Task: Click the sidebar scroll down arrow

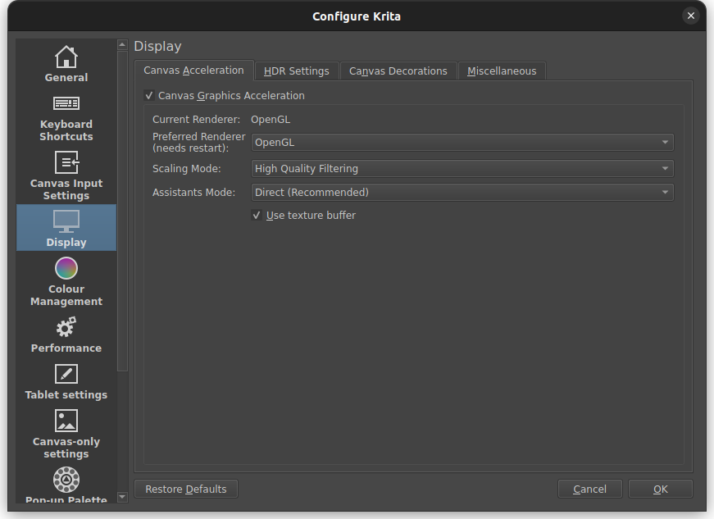Action: [123, 496]
